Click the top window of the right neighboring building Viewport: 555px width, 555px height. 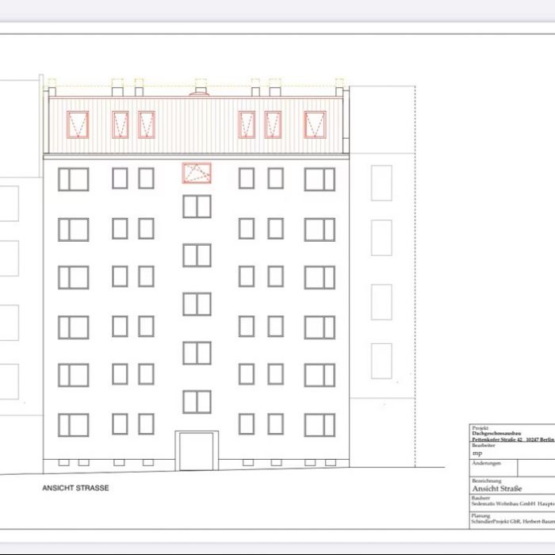point(381,183)
